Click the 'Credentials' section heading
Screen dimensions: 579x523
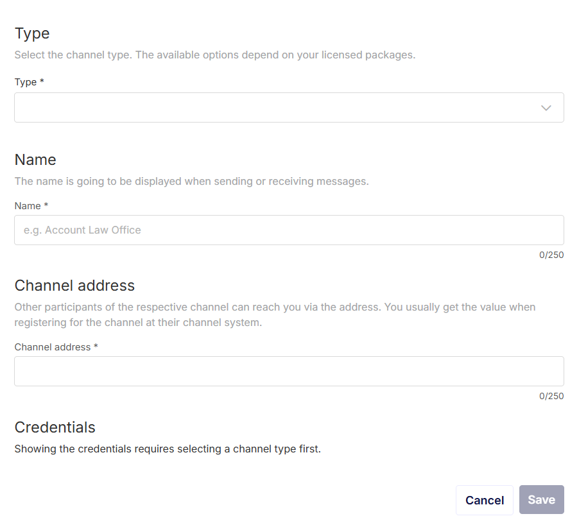click(x=55, y=427)
